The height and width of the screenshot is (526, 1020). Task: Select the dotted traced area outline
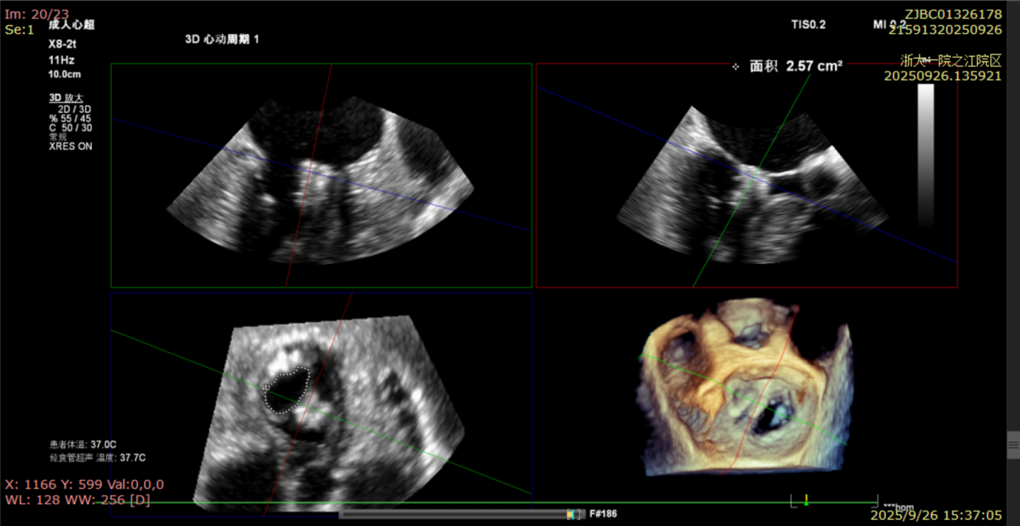click(286, 389)
